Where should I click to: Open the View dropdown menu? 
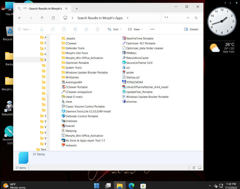pos(135,29)
